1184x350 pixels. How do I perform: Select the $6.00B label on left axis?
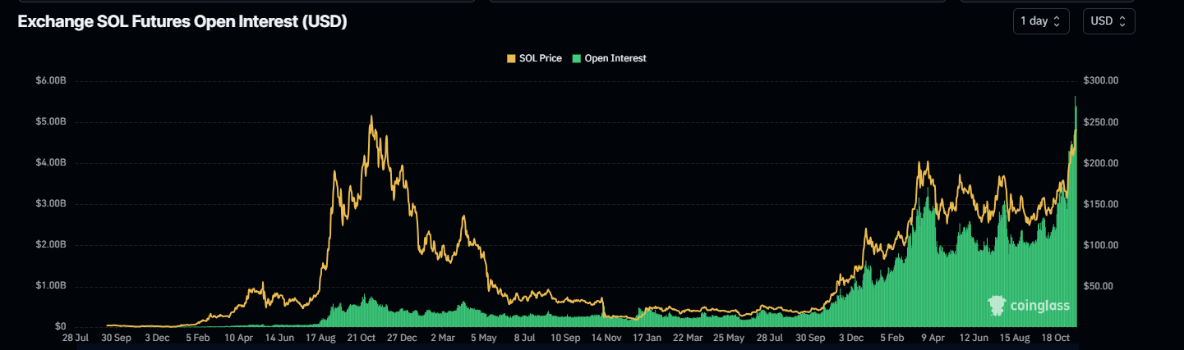point(50,81)
